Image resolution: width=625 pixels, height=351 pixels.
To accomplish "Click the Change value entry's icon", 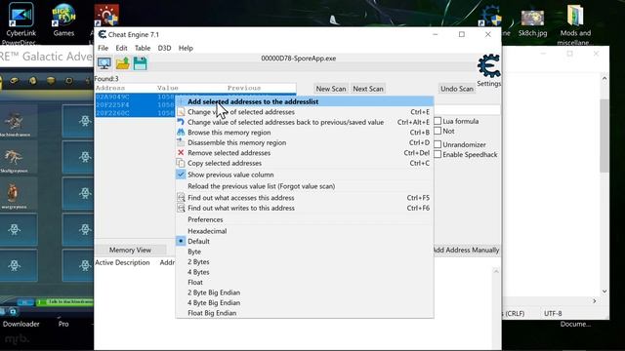I will point(181,112).
